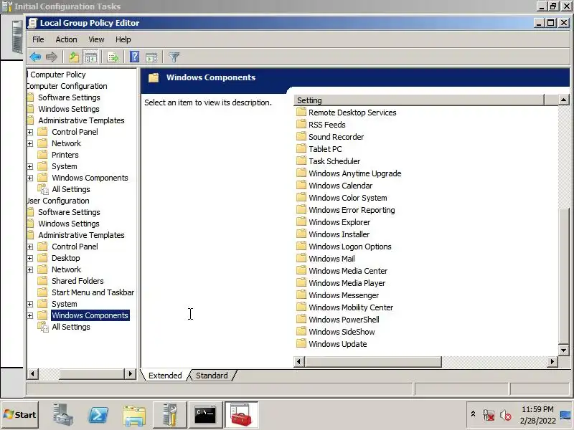Click the Windows PowerShell folder icon in list
The image size is (574, 430).
[x=301, y=319]
